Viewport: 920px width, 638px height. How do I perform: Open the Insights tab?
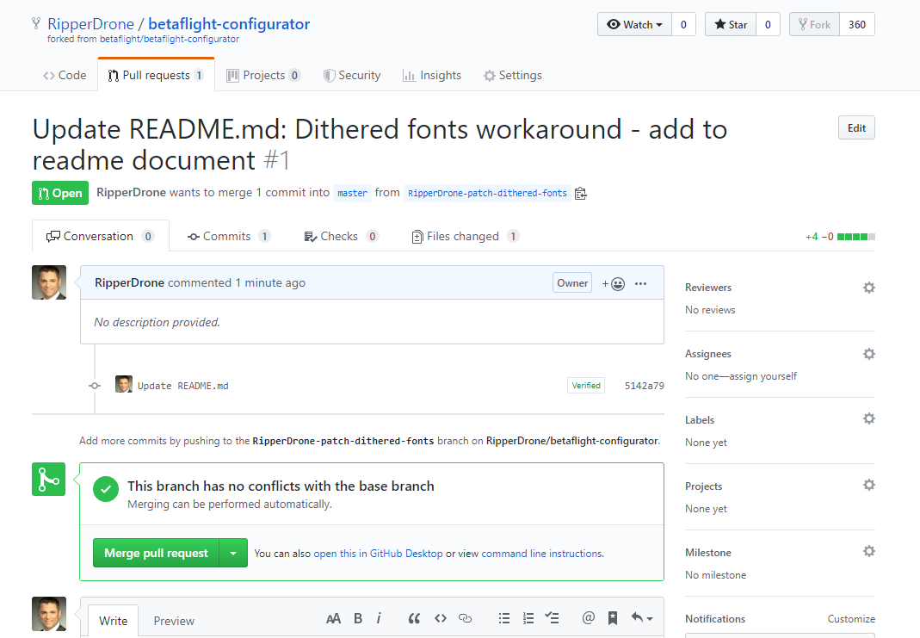tap(432, 75)
